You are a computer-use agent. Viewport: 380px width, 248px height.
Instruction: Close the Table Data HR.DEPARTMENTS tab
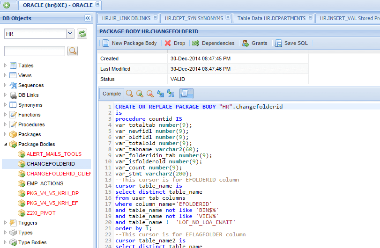tap(310, 17)
